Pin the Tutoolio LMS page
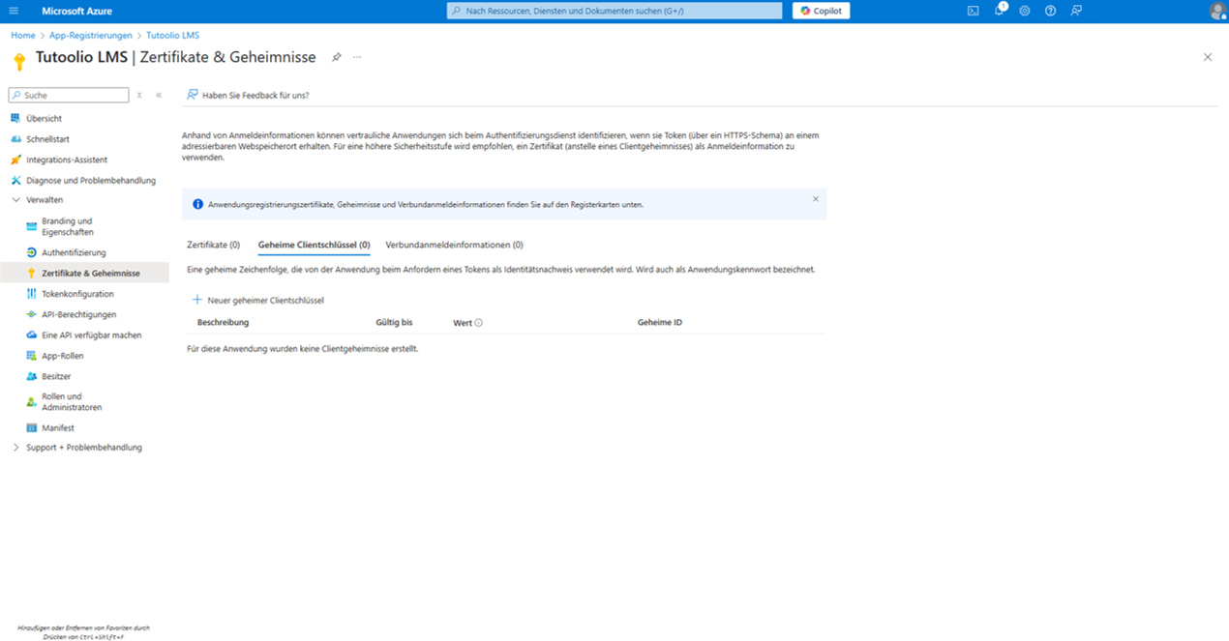 pyautogui.click(x=337, y=57)
